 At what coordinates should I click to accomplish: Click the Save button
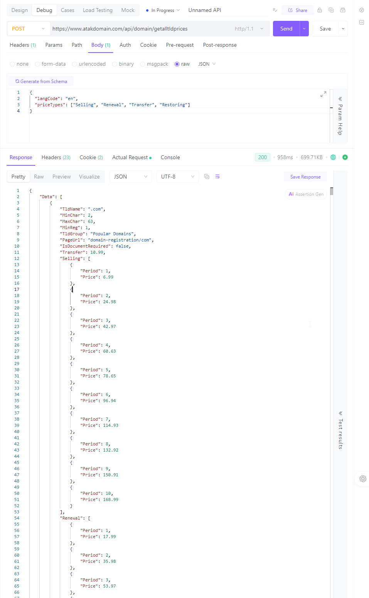[x=325, y=29]
